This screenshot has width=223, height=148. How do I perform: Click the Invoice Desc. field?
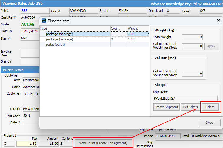pos(30,53)
